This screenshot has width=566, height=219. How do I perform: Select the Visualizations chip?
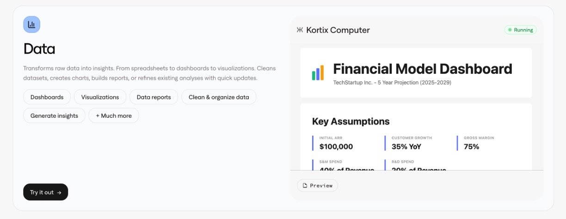coord(100,97)
